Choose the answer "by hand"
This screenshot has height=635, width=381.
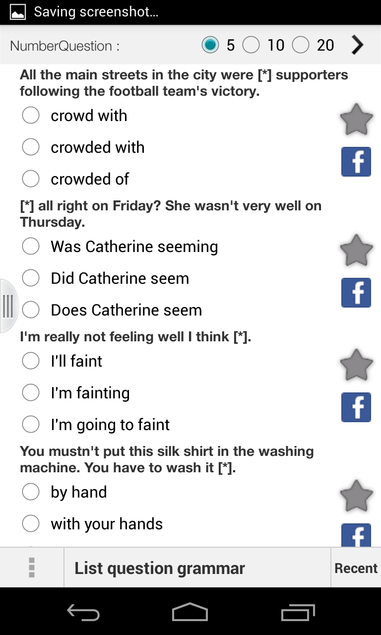(x=64, y=492)
